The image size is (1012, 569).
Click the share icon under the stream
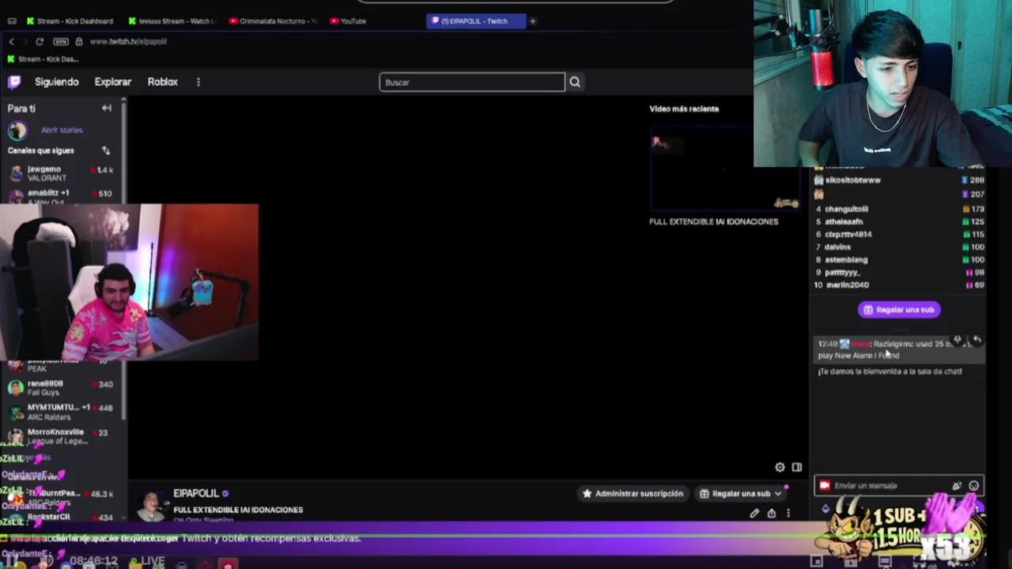[x=772, y=513]
